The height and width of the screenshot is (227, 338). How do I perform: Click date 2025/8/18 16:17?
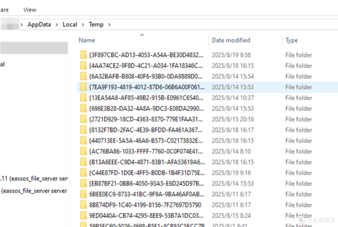pos(233,130)
